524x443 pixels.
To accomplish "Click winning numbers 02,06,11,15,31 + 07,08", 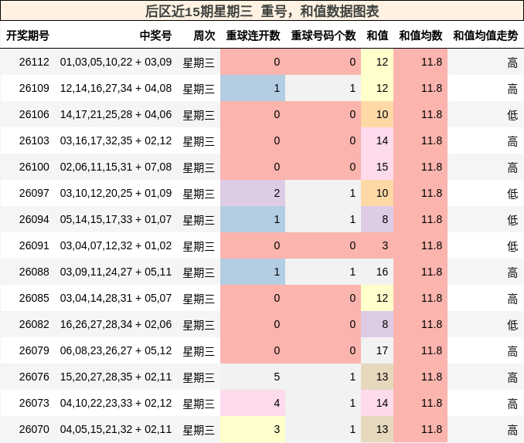I will tap(116, 167).
